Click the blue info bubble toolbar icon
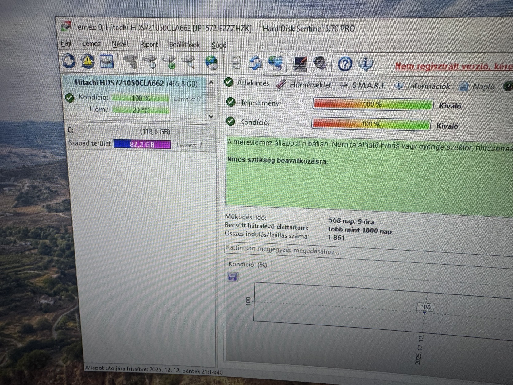513x385 pixels. (366, 64)
